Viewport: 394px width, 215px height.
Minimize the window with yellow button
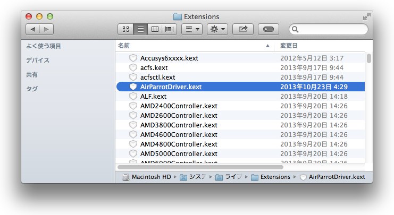click(x=39, y=16)
